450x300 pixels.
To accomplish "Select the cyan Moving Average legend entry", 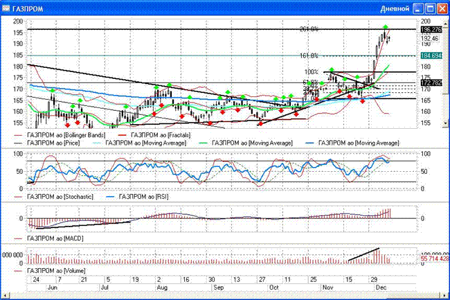I will click(140, 143).
